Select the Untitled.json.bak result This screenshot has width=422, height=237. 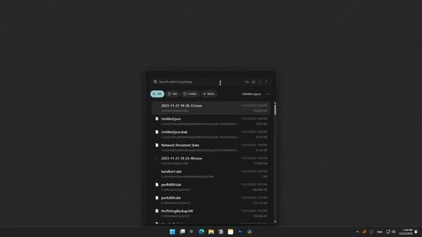pyautogui.click(x=211, y=134)
